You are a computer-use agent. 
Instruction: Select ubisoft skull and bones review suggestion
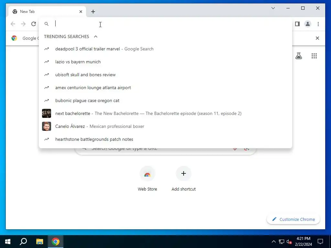(165, 75)
